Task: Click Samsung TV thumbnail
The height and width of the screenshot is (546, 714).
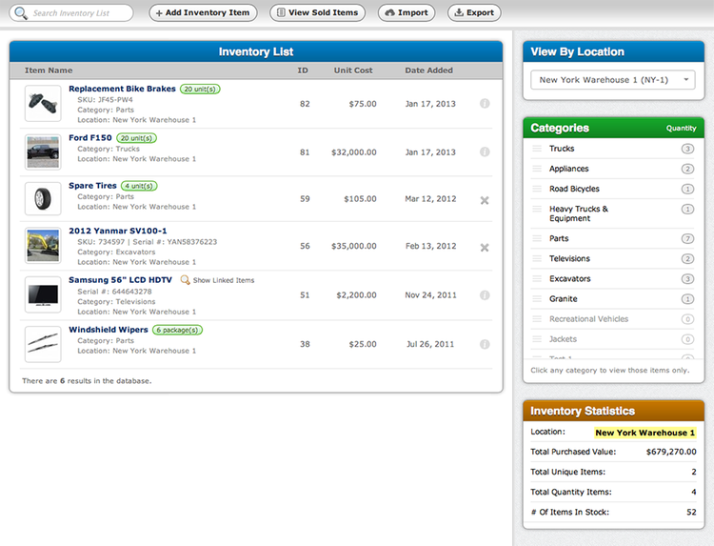Action: click(43, 294)
